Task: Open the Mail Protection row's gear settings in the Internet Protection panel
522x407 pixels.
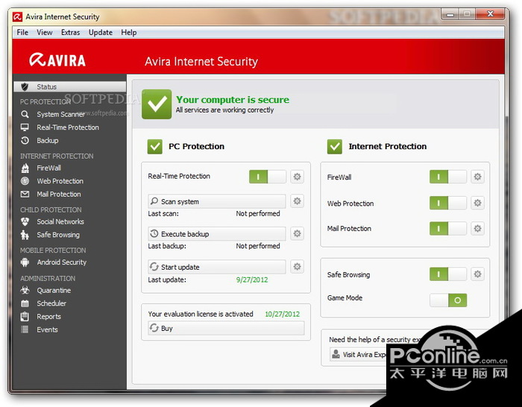Action: click(x=477, y=228)
